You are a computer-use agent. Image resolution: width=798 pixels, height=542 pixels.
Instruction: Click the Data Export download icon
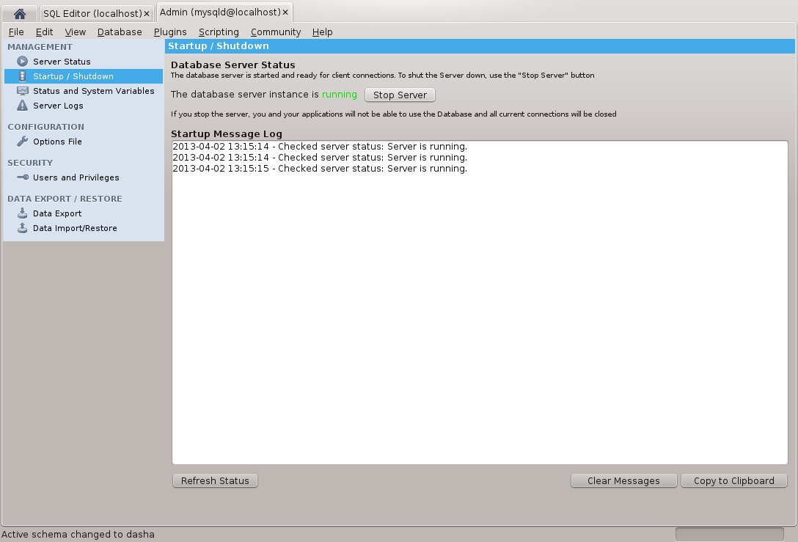23,213
